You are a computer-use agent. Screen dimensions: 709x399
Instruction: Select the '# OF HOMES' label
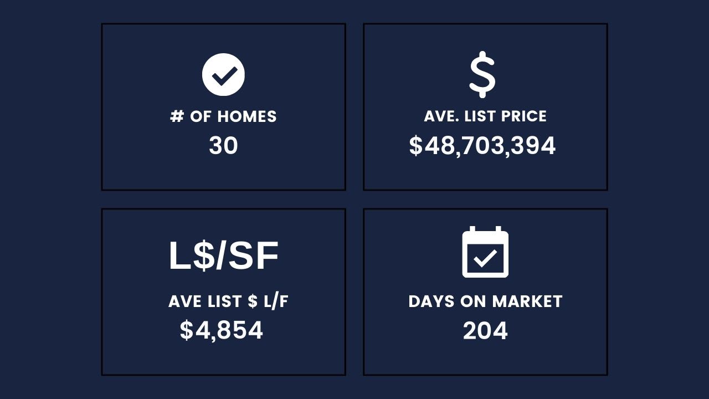pyautogui.click(x=223, y=116)
